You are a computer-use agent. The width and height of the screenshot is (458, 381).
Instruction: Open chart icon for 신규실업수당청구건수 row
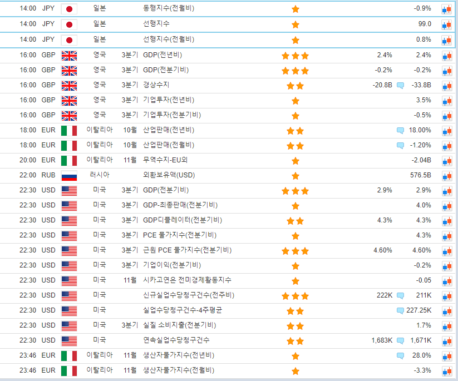(x=446, y=296)
